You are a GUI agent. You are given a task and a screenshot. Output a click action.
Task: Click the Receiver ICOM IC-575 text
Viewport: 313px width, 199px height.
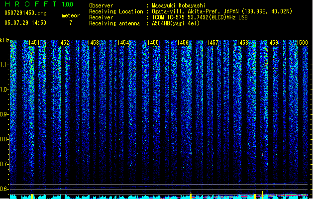(200, 17)
